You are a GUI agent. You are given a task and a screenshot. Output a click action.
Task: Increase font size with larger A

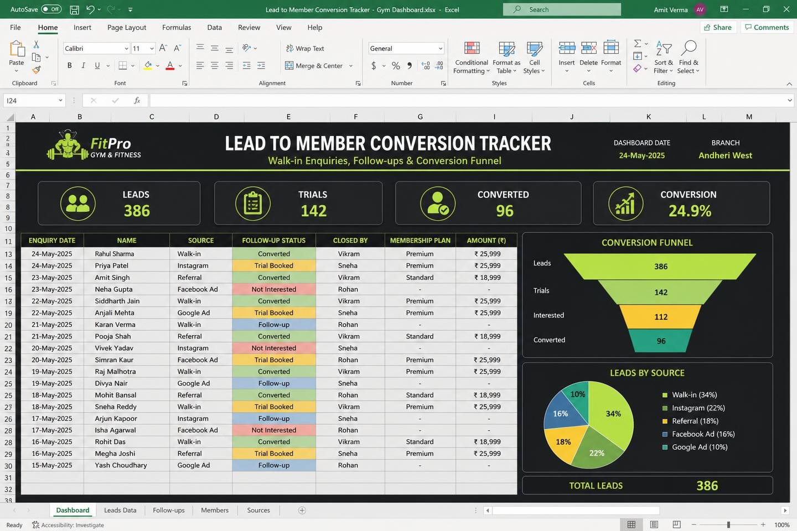click(163, 48)
